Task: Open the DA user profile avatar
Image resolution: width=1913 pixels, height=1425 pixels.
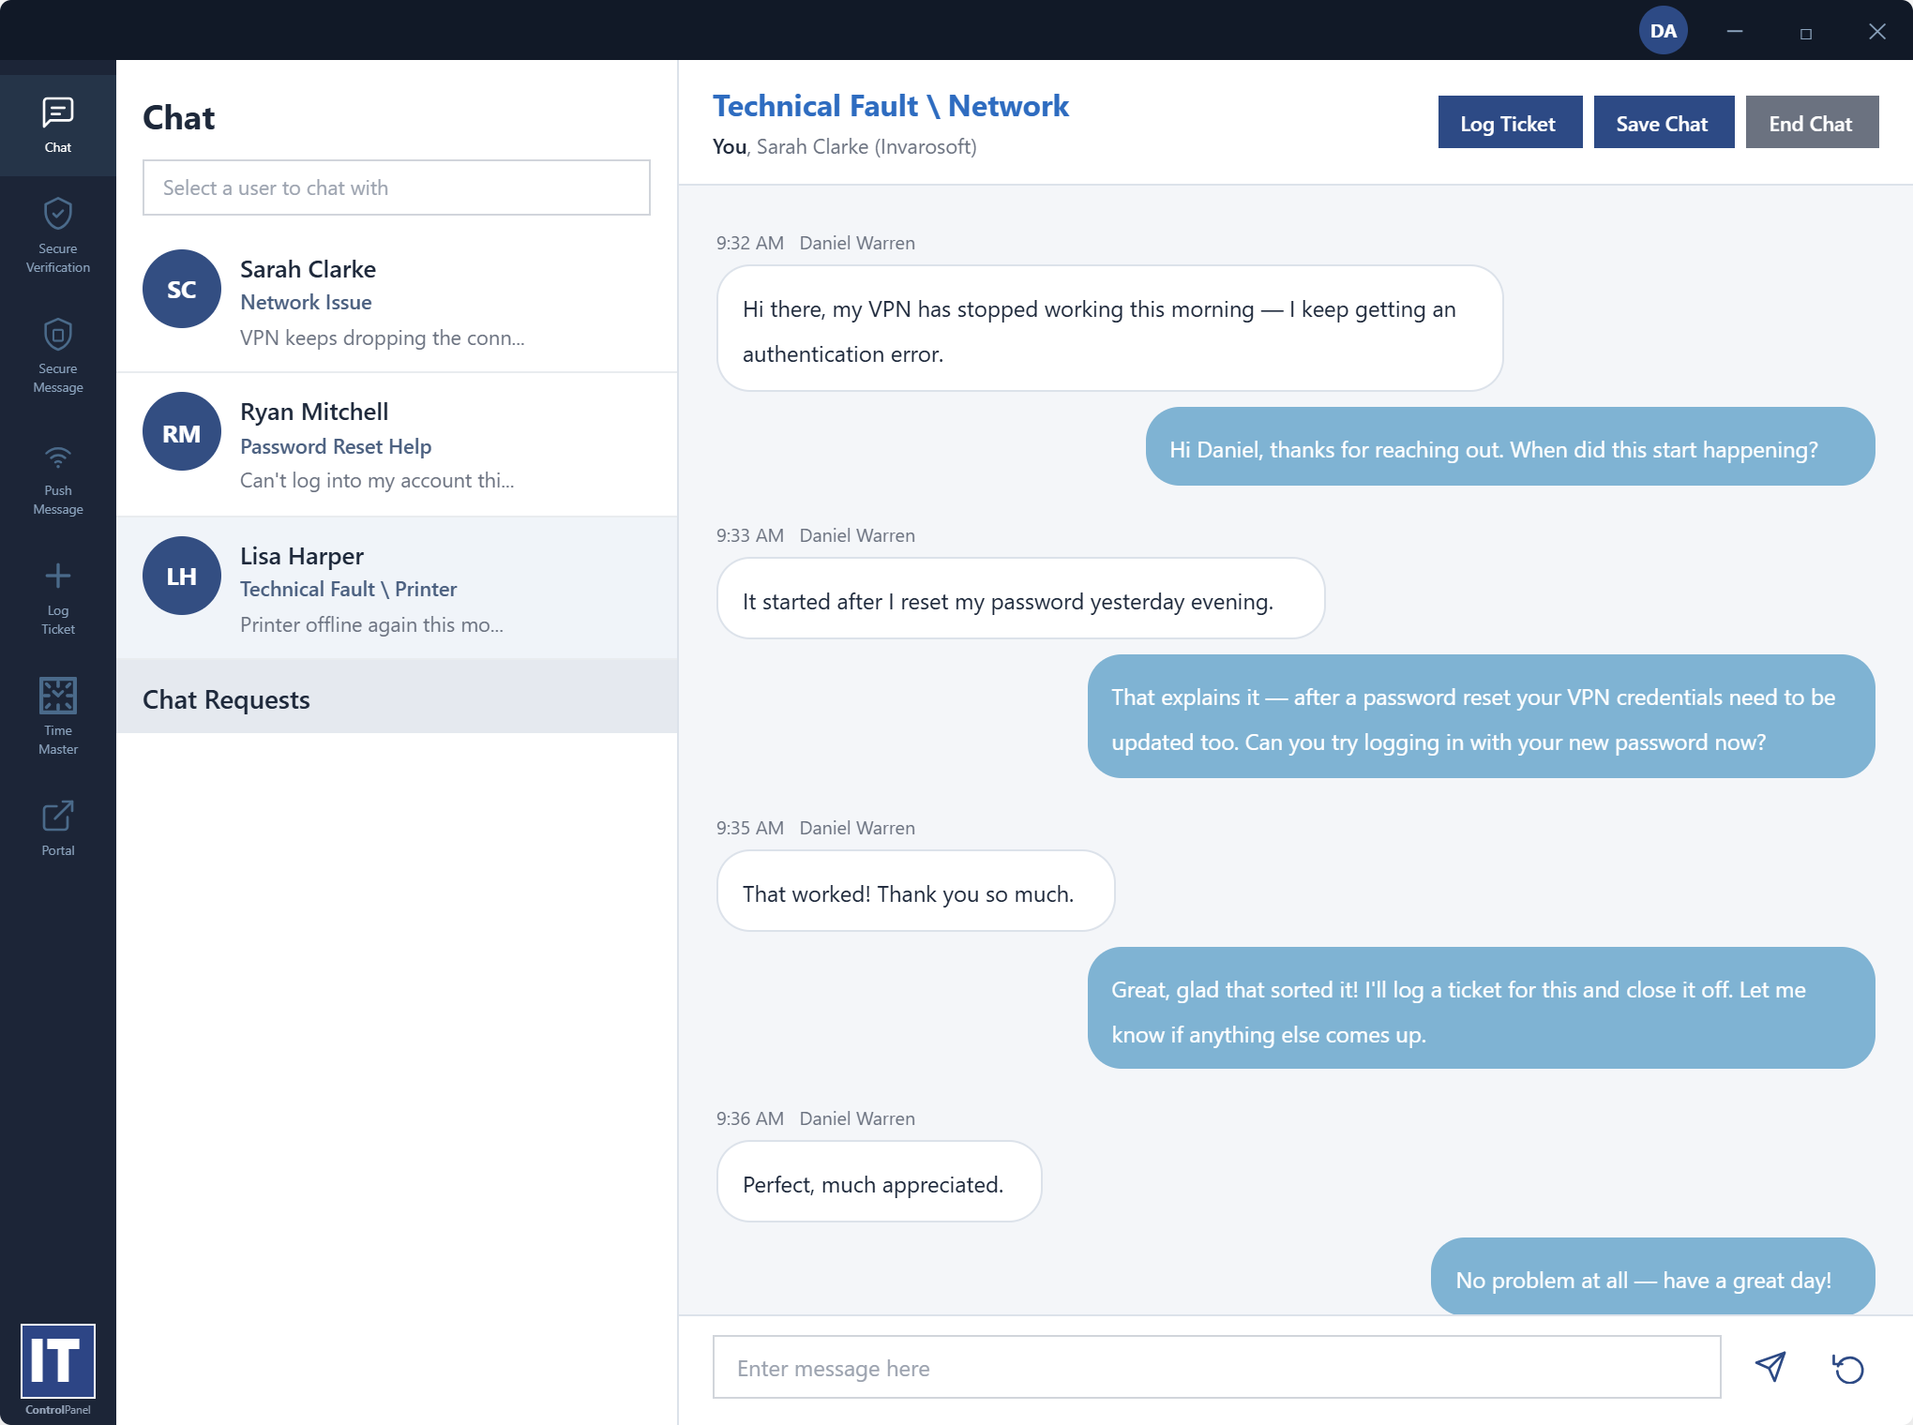Action: (1664, 31)
